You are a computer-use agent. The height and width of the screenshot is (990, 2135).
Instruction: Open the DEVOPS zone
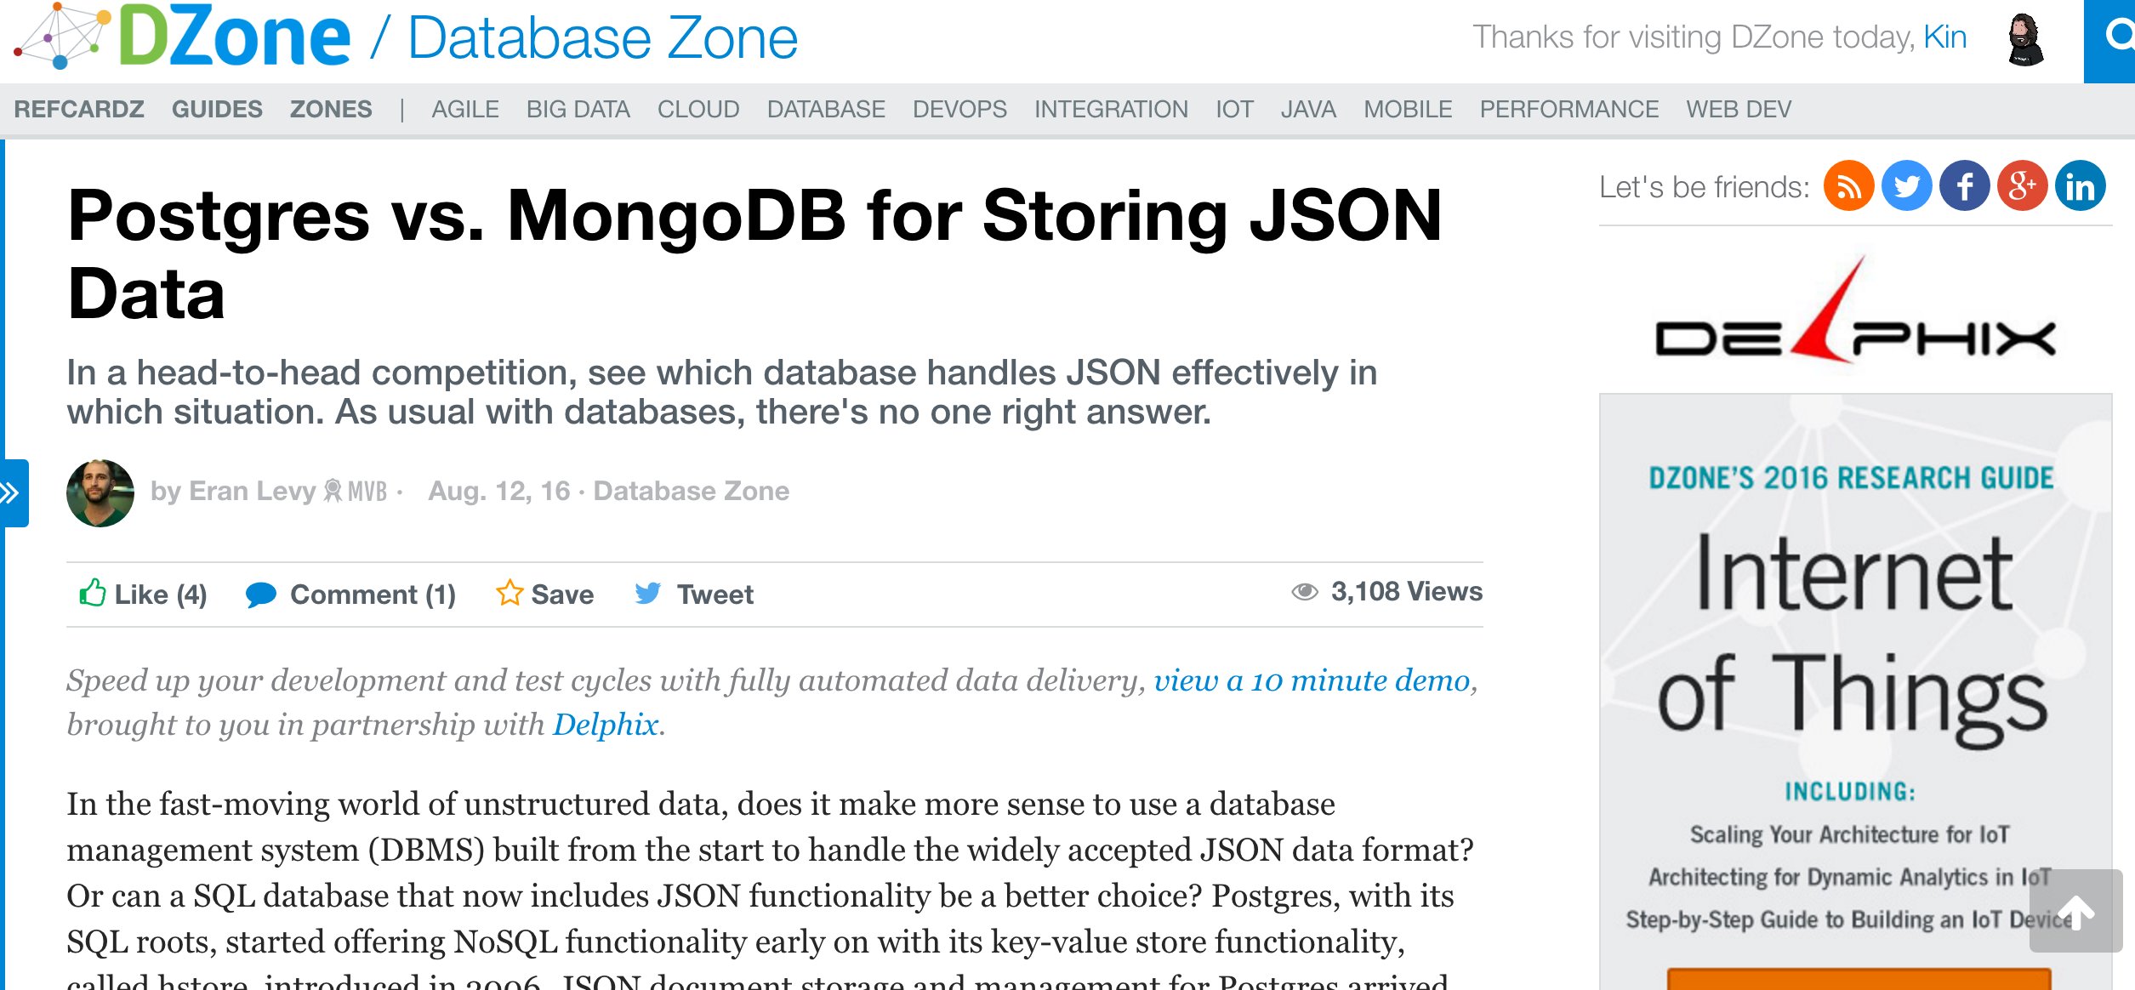(x=959, y=110)
